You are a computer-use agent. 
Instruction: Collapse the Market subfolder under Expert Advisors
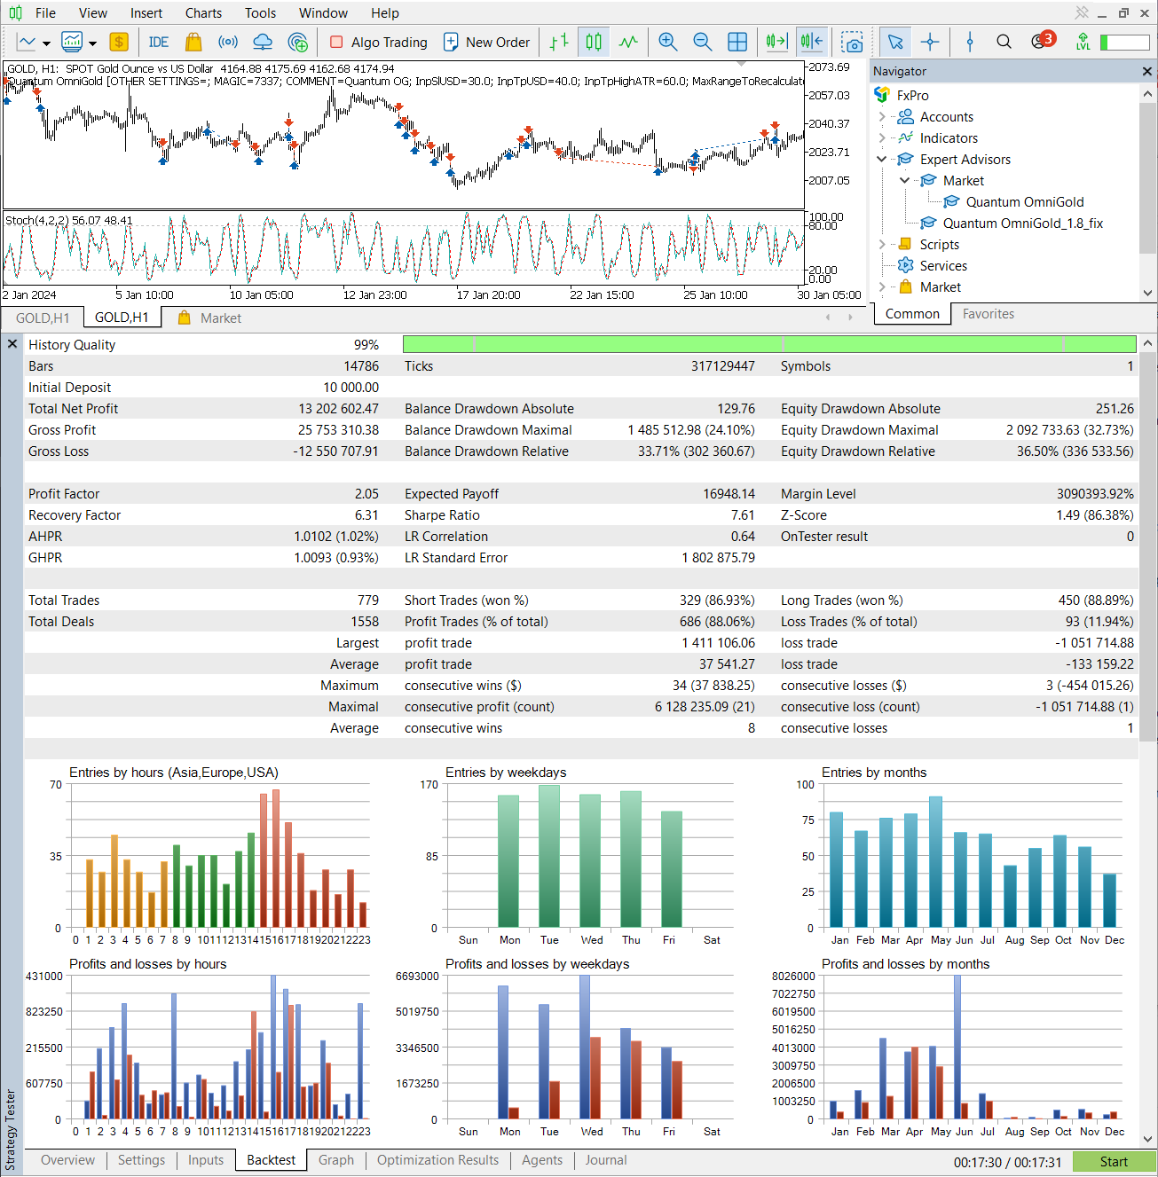point(904,180)
